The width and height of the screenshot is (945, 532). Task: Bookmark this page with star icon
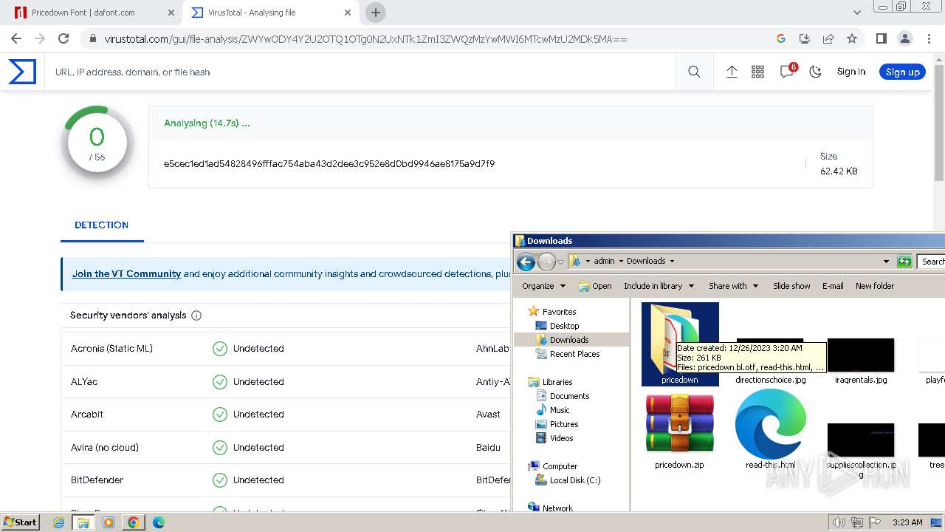point(852,38)
